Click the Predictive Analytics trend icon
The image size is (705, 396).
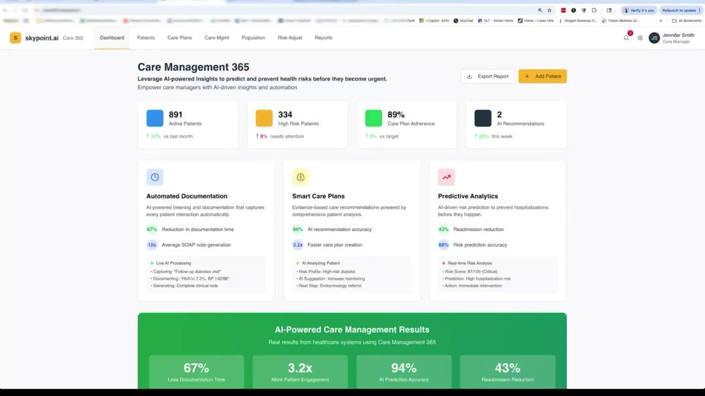pos(447,177)
